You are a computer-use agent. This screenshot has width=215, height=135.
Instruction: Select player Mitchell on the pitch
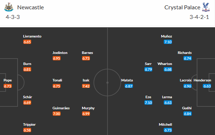(x=166, y=125)
